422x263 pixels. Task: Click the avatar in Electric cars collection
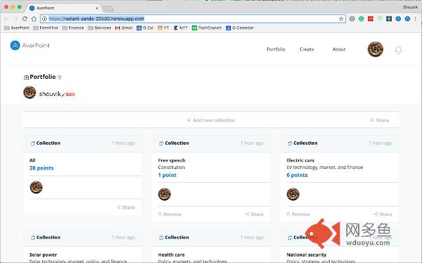(293, 193)
